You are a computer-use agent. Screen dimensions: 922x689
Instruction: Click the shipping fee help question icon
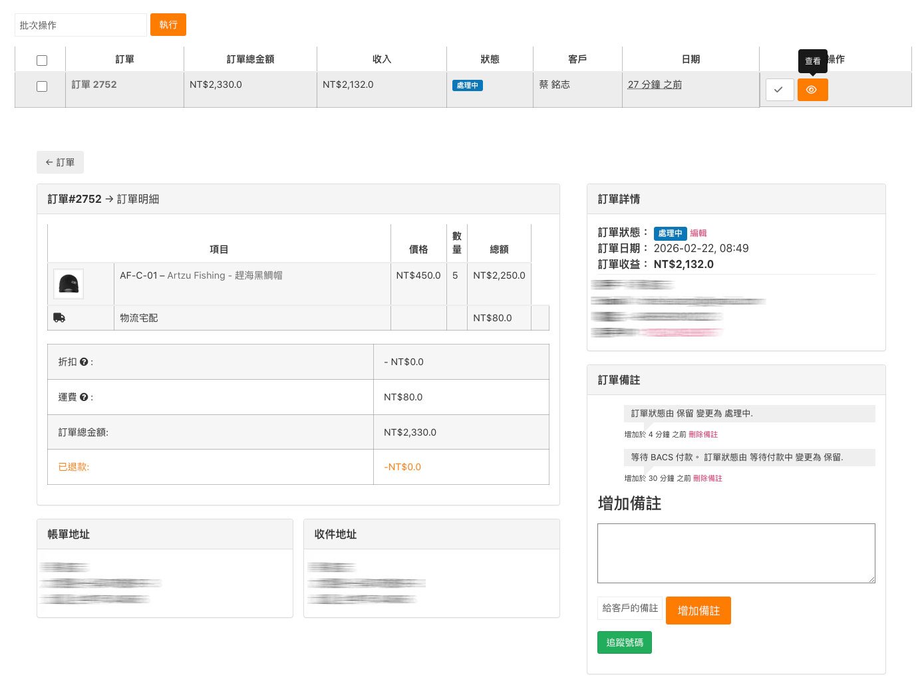tap(84, 397)
